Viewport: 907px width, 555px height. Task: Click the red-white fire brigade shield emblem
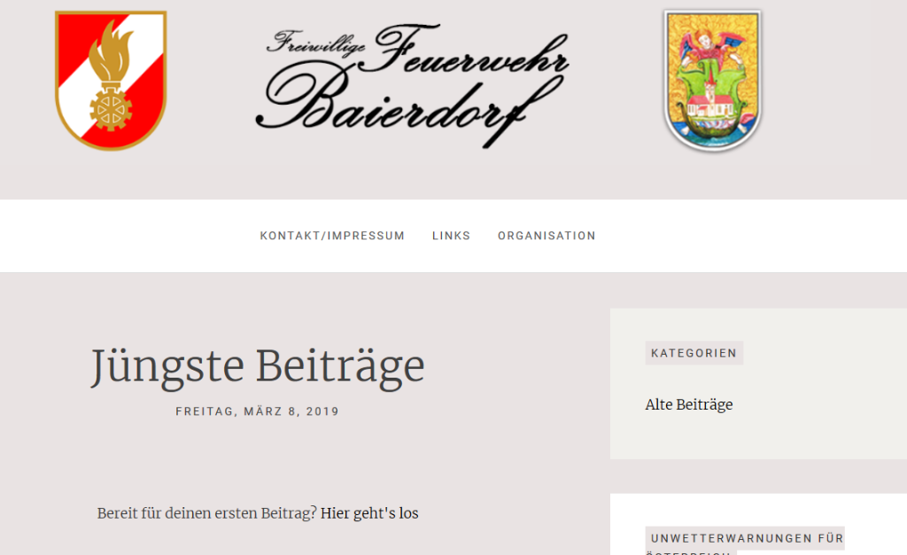(x=111, y=81)
